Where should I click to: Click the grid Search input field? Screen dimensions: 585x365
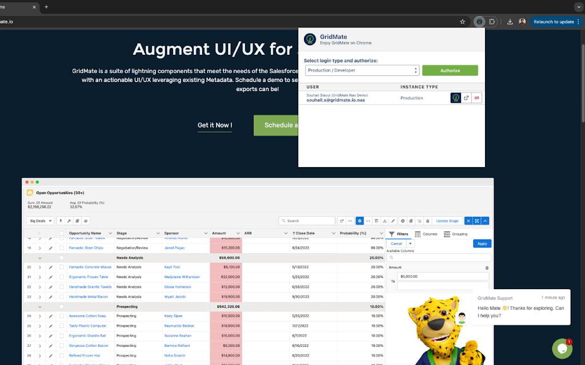[x=307, y=221]
